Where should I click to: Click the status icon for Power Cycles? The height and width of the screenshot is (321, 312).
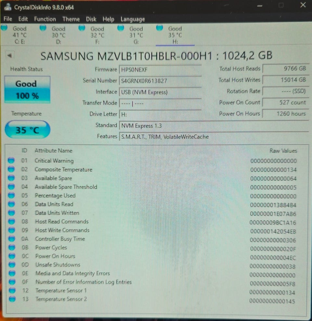[12, 248]
